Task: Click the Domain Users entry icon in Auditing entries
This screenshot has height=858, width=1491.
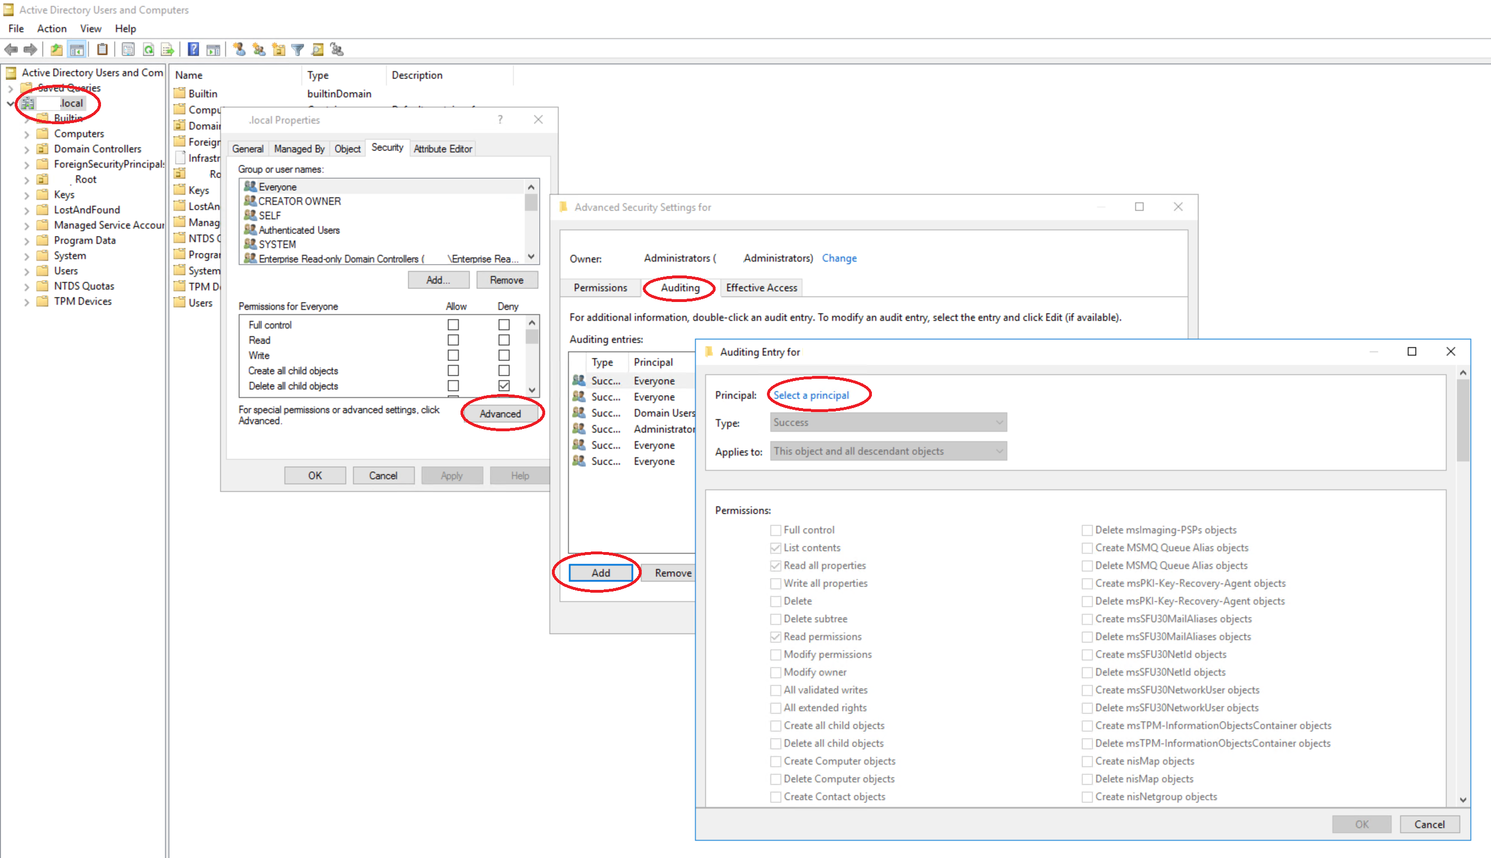Action: point(578,413)
